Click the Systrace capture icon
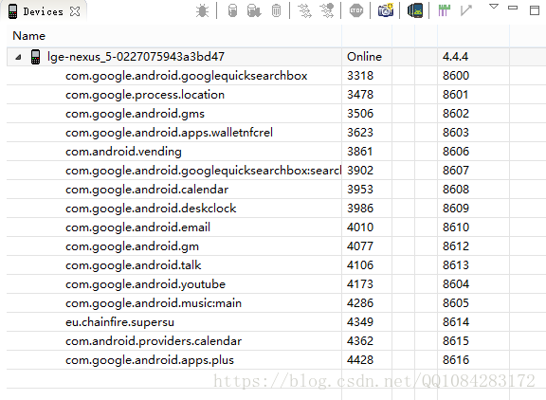This screenshot has width=546, height=400. point(444,10)
